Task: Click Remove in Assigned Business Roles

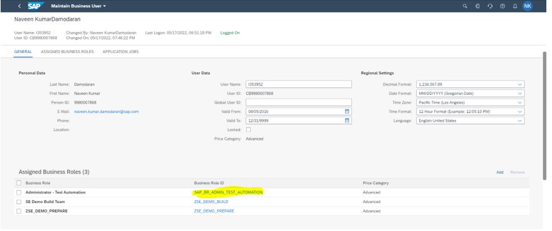Action: [x=517, y=172]
